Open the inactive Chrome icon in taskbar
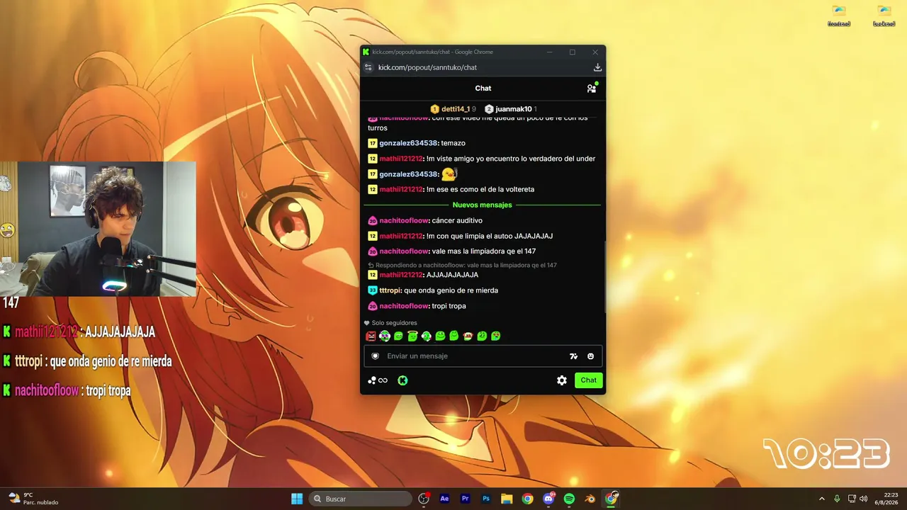 (x=527, y=499)
